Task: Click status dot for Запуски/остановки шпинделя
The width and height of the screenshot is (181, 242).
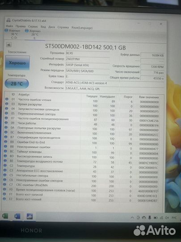Action: pyautogui.click(x=6, y=108)
